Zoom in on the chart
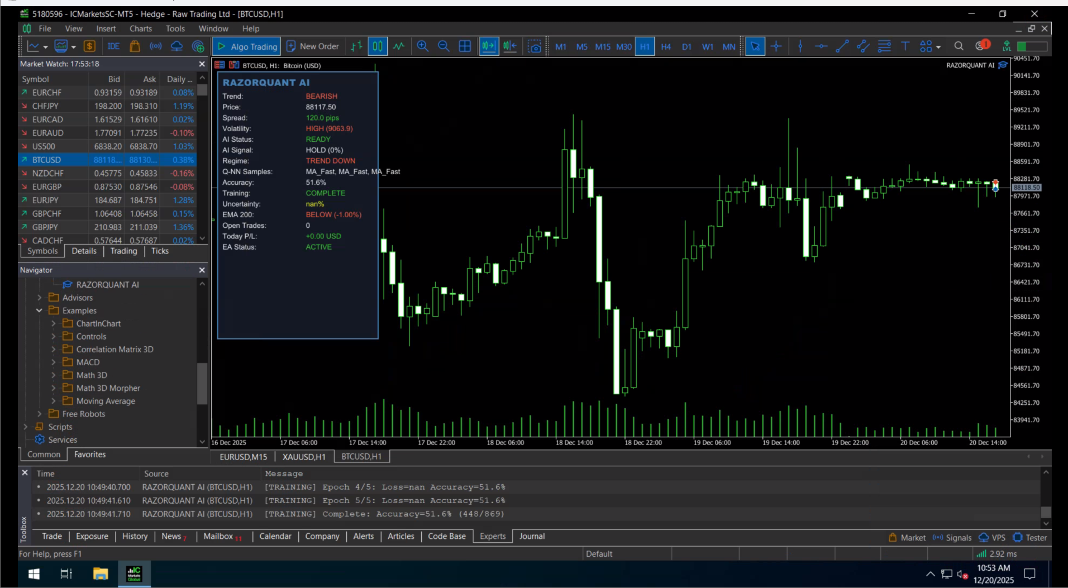 click(x=423, y=46)
